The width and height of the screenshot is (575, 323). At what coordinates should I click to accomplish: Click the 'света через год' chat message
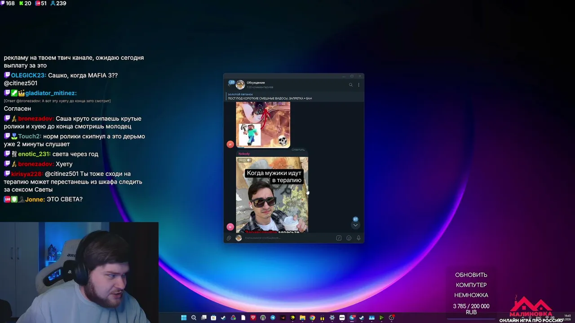(75, 154)
